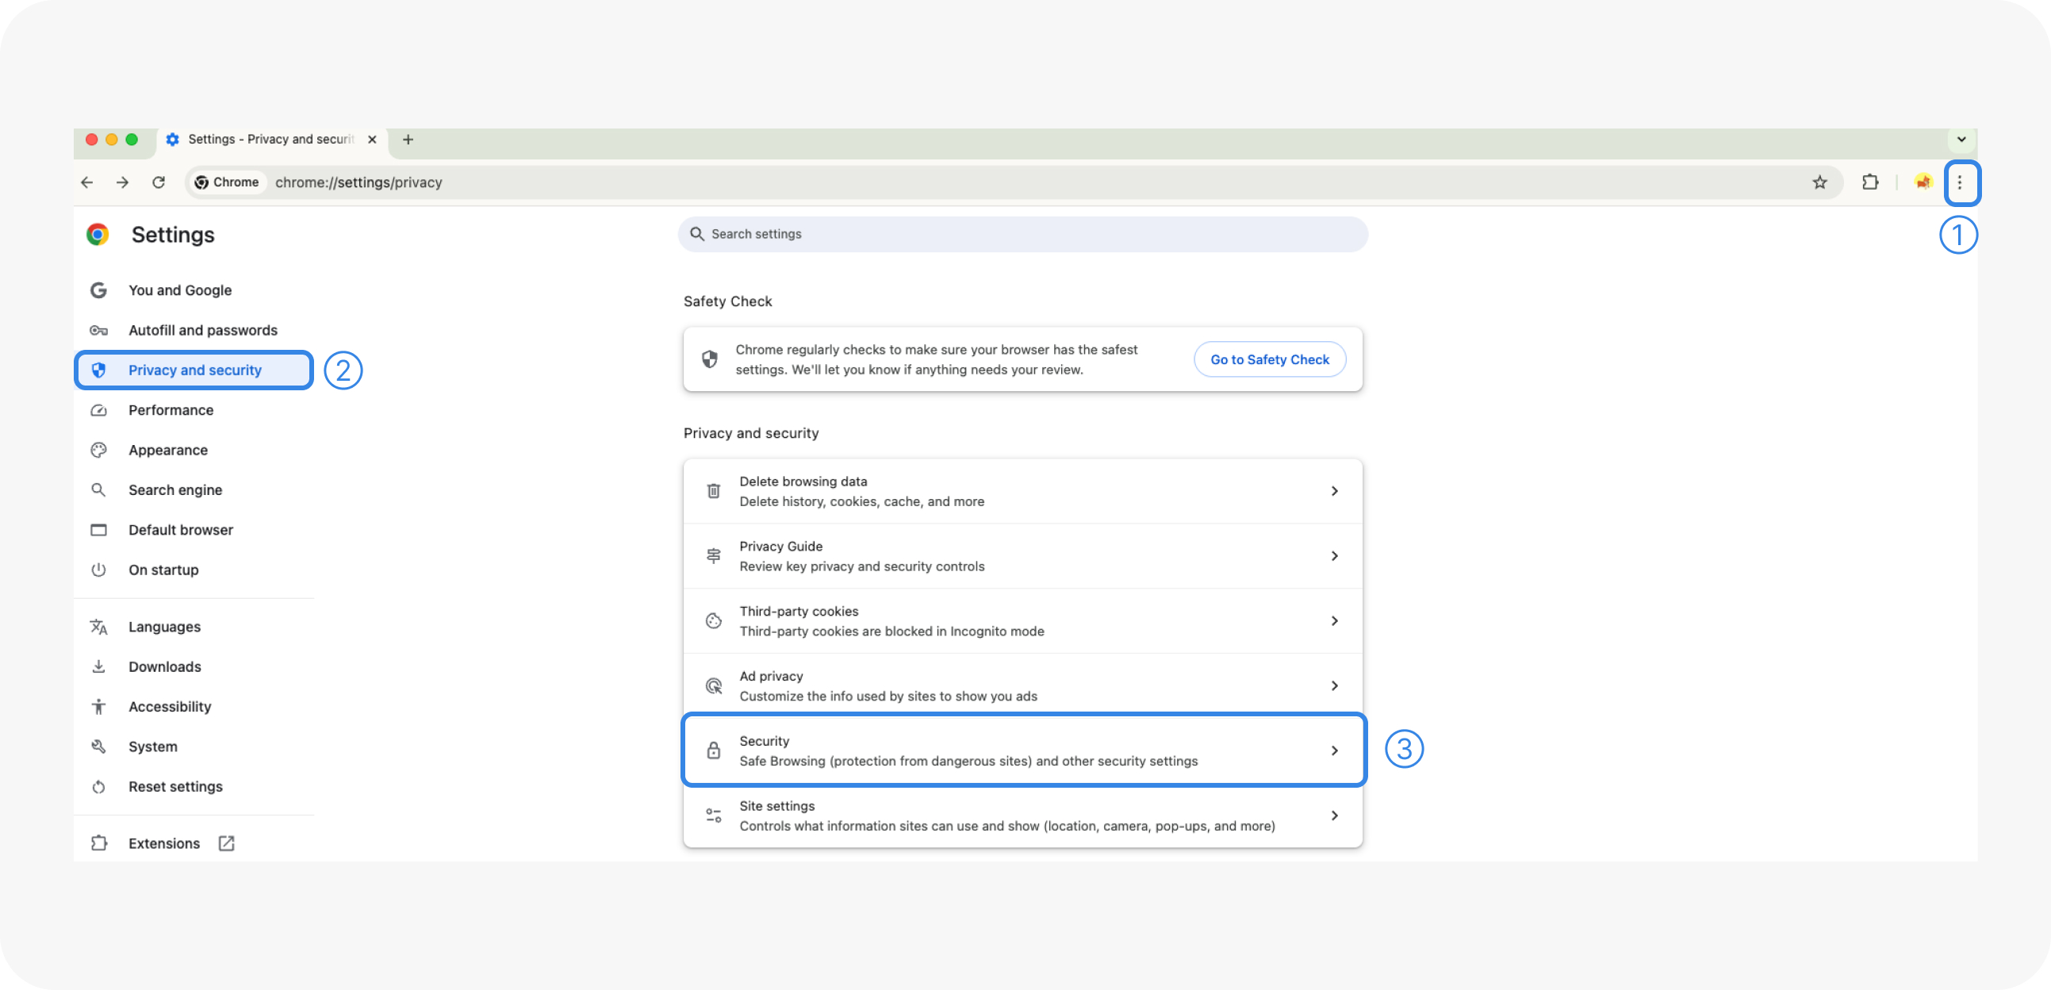Screen dimensions: 2051x990
Task: Open the Site settings chevron
Action: click(x=1335, y=815)
